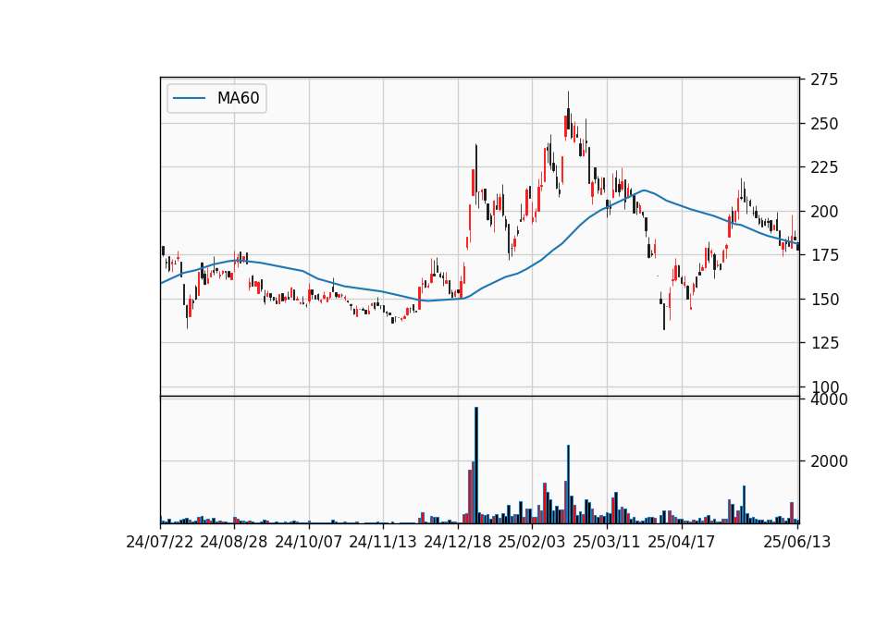The width and height of the screenshot is (888, 638).
Task: Click the MA60 legend label
Action: coord(238,98)
